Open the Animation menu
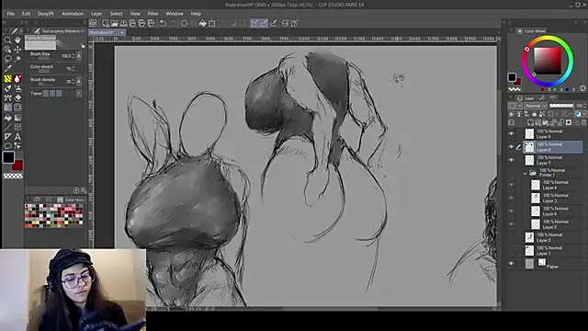The height and width of the screenshot is (331, 588). (x=73, y=14)
